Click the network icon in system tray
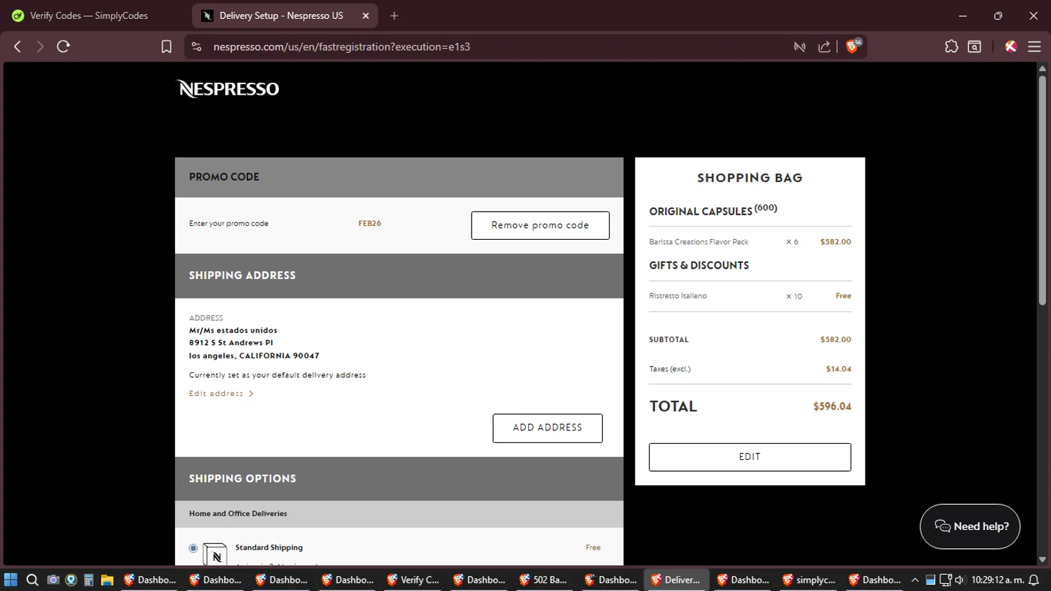This screenshot has height=591, width=1051. 945,580
